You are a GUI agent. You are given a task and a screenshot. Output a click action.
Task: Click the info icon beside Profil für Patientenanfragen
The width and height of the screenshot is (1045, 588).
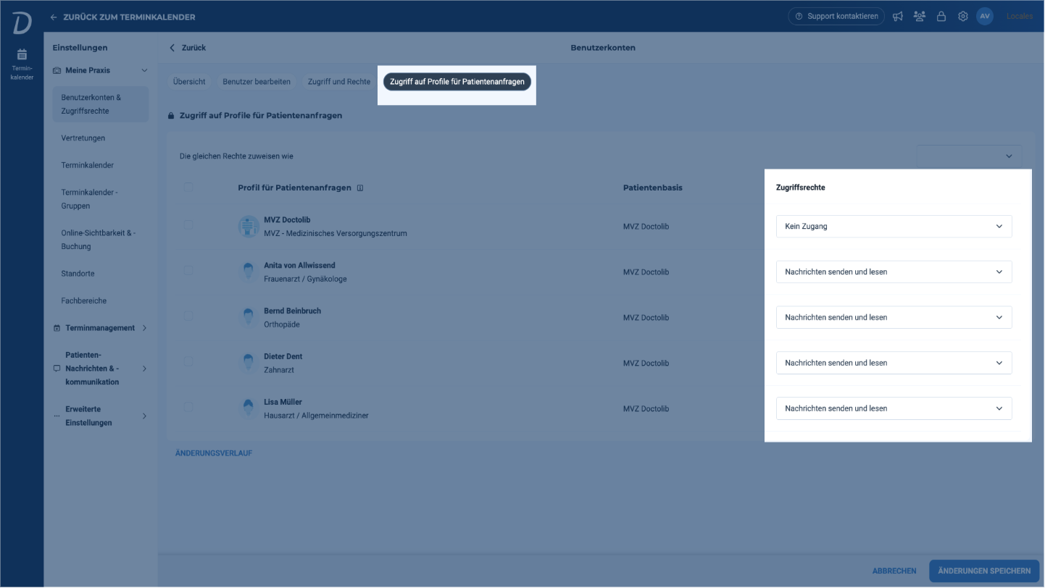tap(360, 188)
